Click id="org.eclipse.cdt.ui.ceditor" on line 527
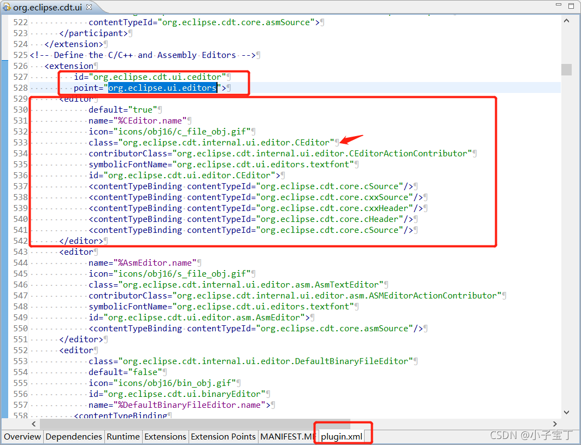 click(150, 77)
